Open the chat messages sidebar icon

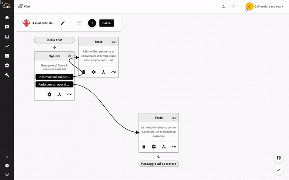[7, 27]
